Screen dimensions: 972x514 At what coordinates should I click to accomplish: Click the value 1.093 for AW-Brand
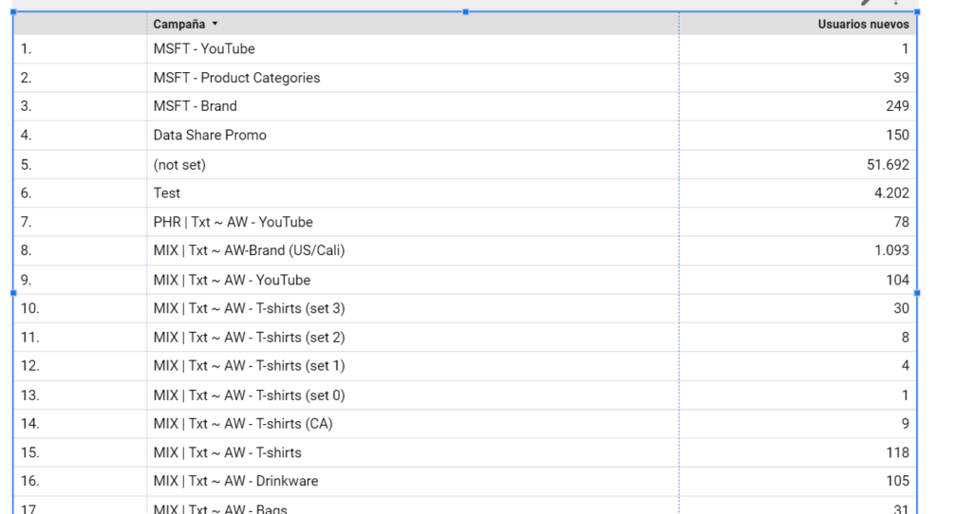coord(891,250)
